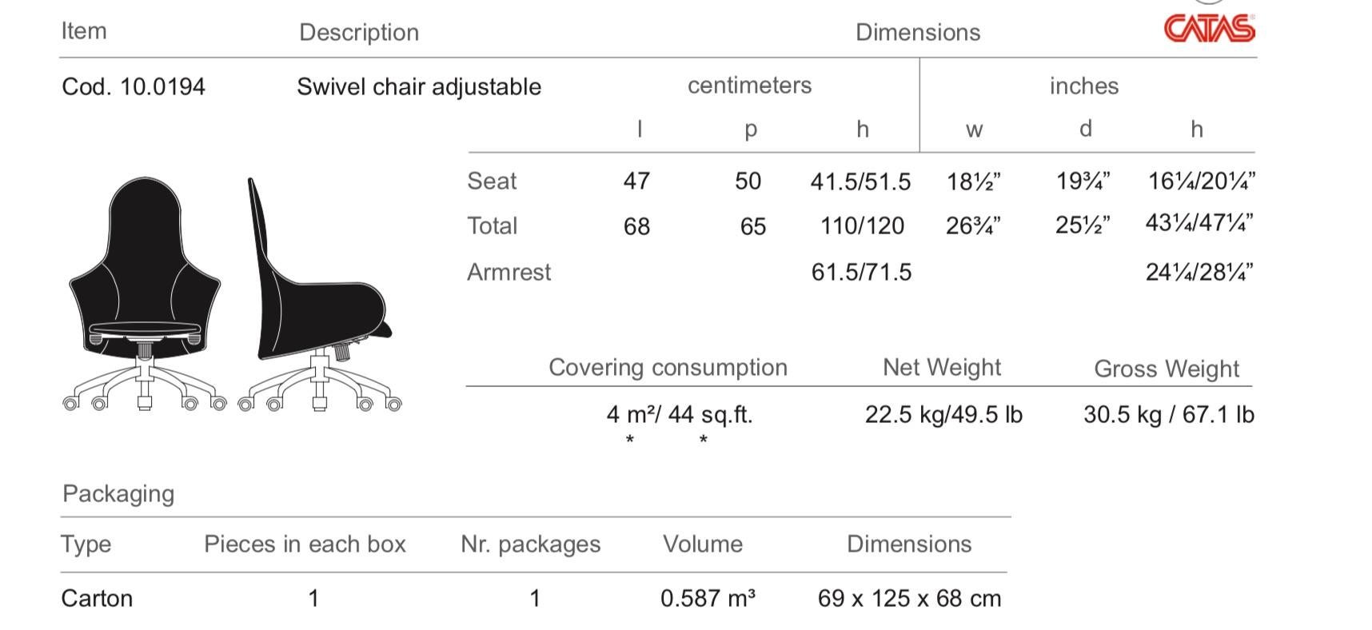
Task: Click the CATAS red logo
Action: (1210, 29)
